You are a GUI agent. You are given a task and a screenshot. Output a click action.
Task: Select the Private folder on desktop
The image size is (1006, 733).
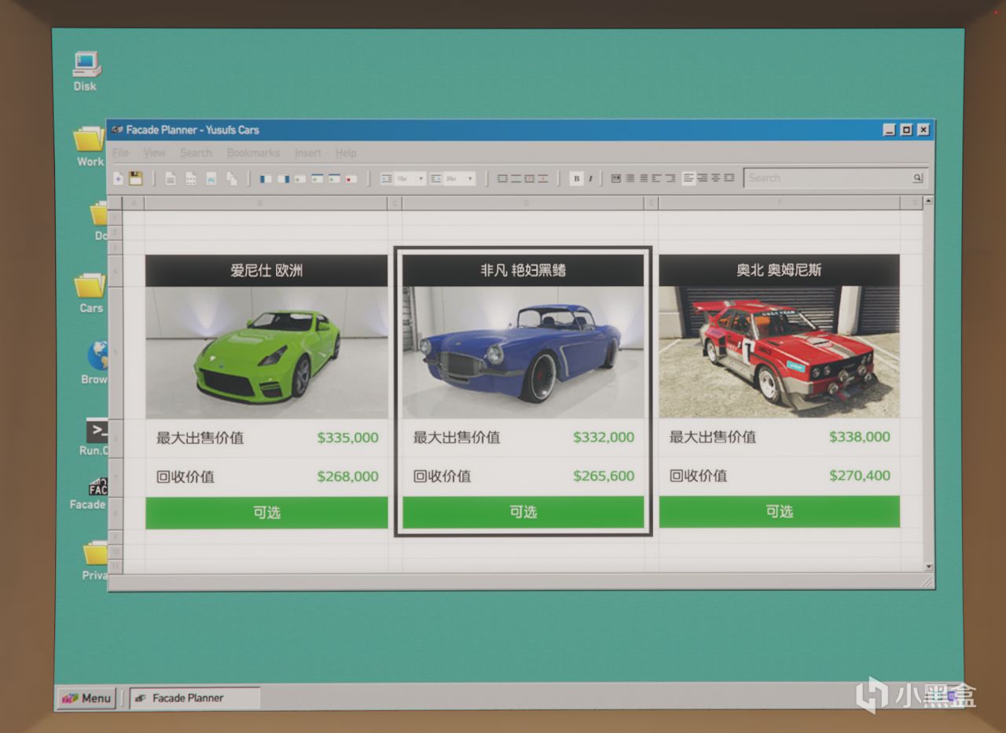pyautogui.click(x=96, y=560)
